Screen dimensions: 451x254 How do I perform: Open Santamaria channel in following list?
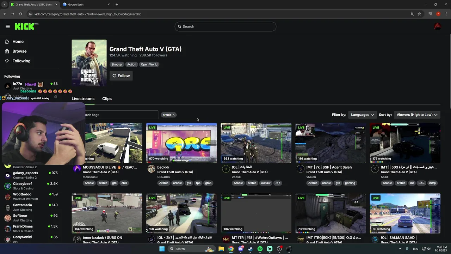point(31,207)
